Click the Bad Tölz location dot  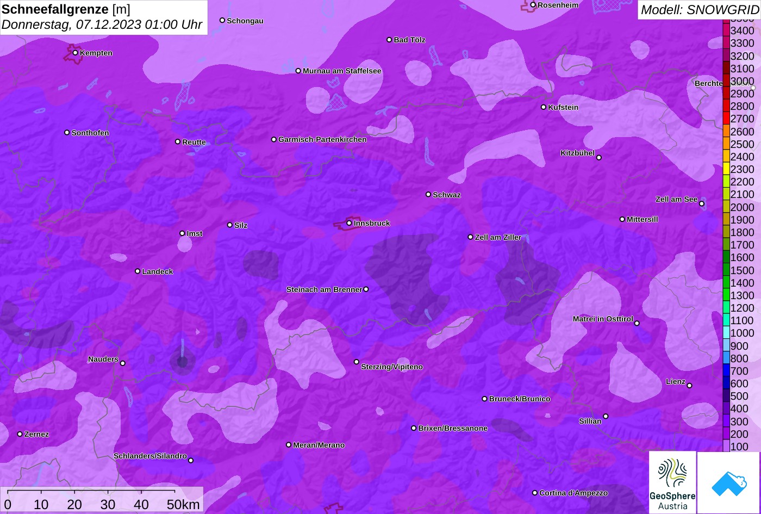[389, 40]
